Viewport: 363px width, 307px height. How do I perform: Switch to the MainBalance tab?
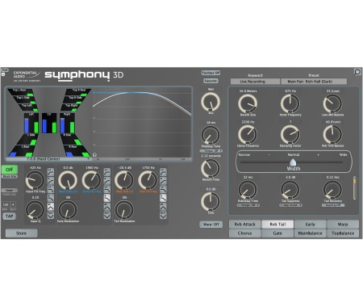coord(311,233)
